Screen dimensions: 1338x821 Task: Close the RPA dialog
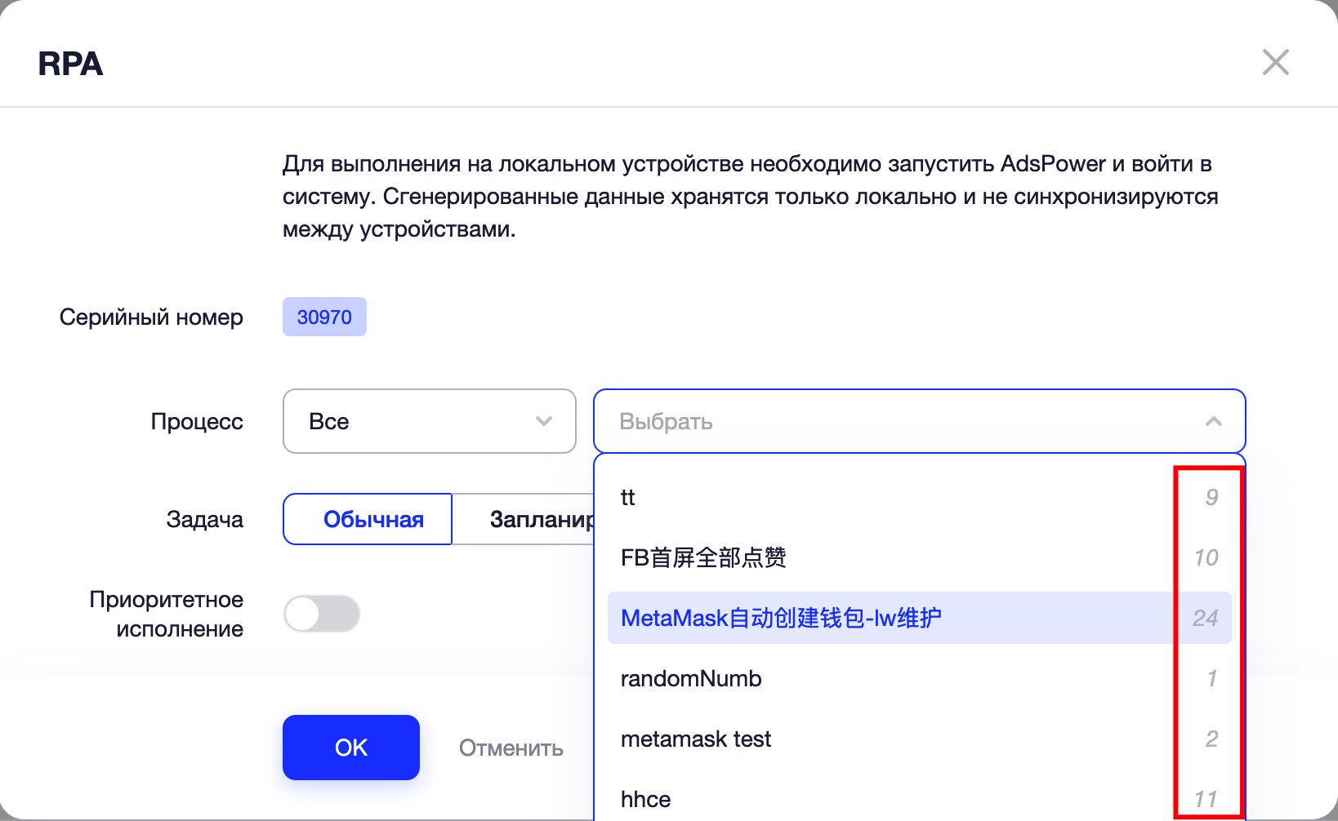[x=1276, y=61]
